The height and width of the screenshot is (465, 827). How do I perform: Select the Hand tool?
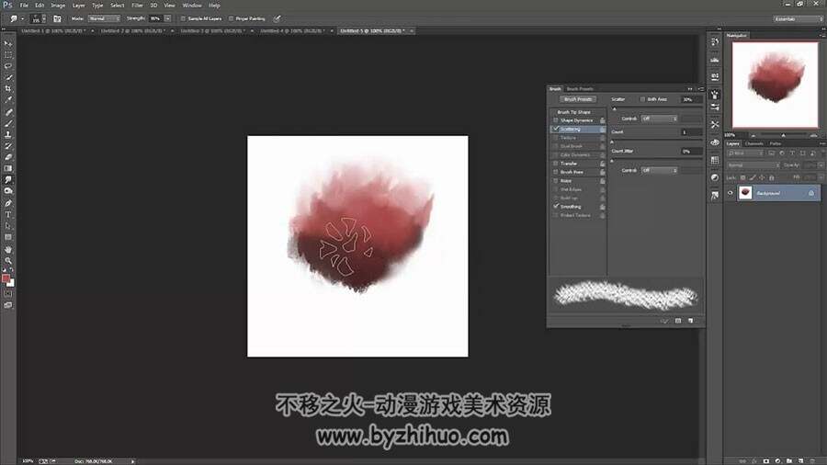(8, 249)
